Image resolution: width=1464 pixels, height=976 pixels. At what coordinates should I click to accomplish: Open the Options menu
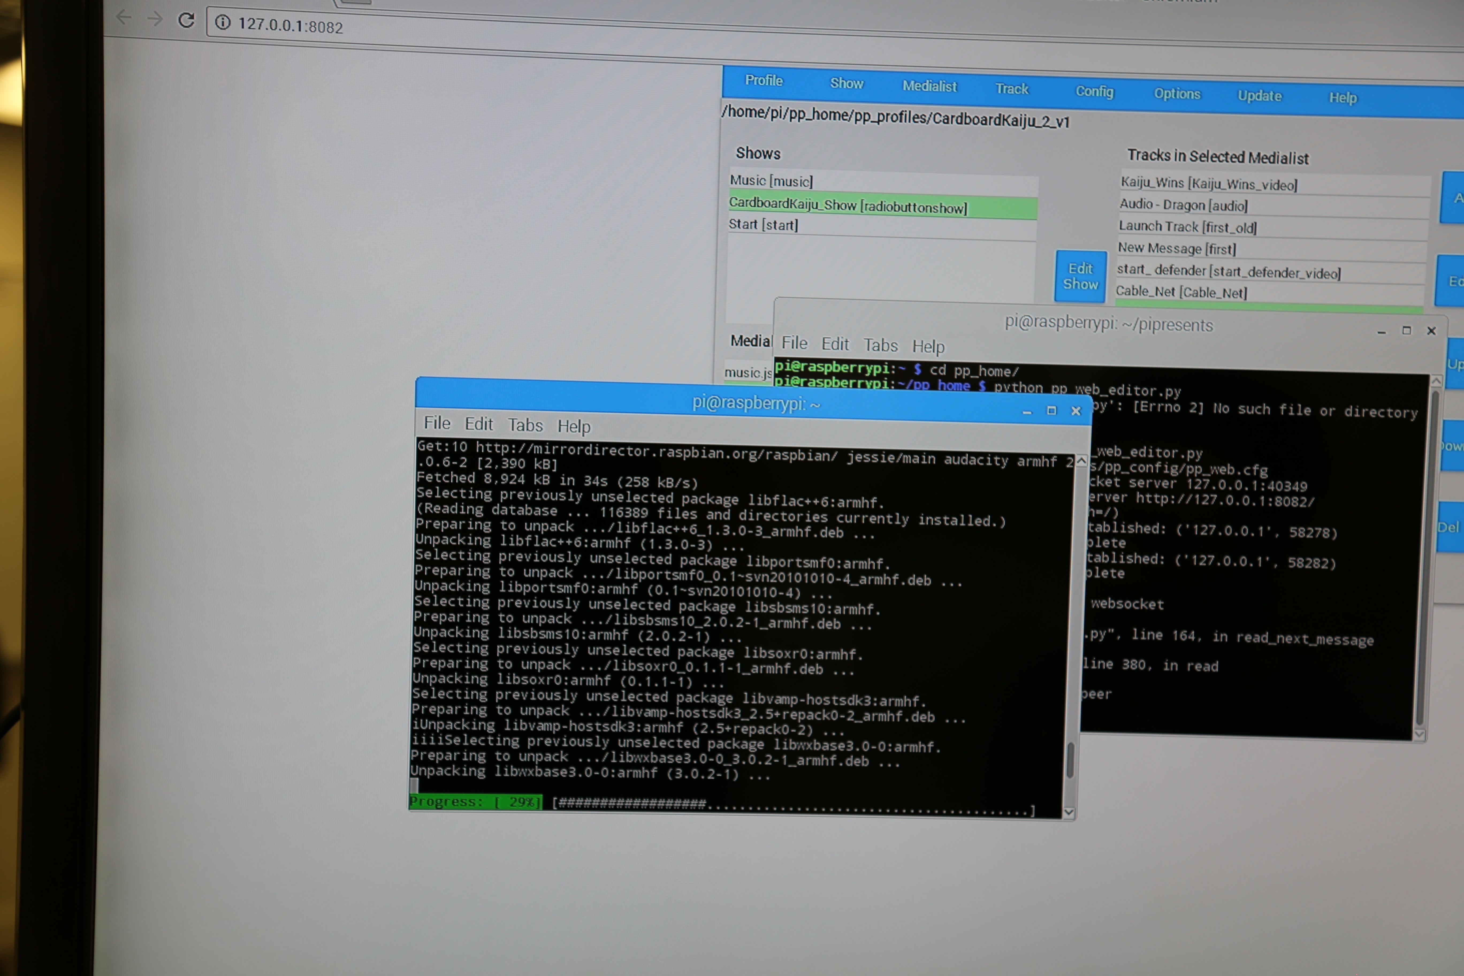pos(1176,94)
